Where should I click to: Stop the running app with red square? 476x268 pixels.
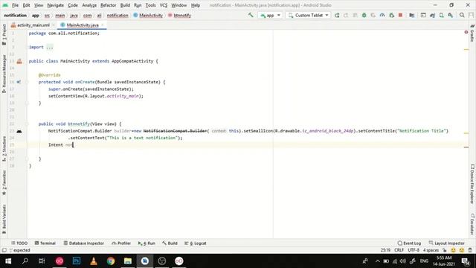tap(400, 15)
